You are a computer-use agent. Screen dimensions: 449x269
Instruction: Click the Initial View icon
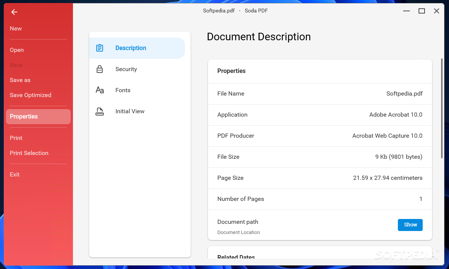(x=100, y=111)
